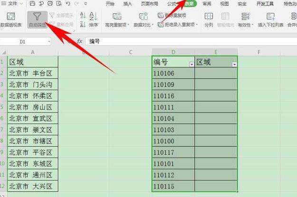The image size is (297, 197).
Task: Select cell 北京市 丰台区
Action: (x=33, y=73)
